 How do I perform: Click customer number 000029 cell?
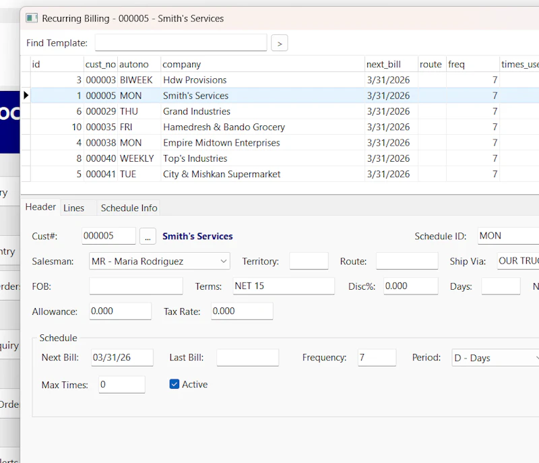pos(100,111)
